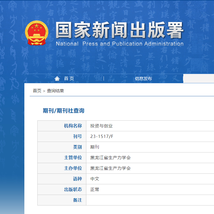Click the 期刊 category value cell
Image resolution: width=214 pixels, height=214 pixels.
point(95,147)
